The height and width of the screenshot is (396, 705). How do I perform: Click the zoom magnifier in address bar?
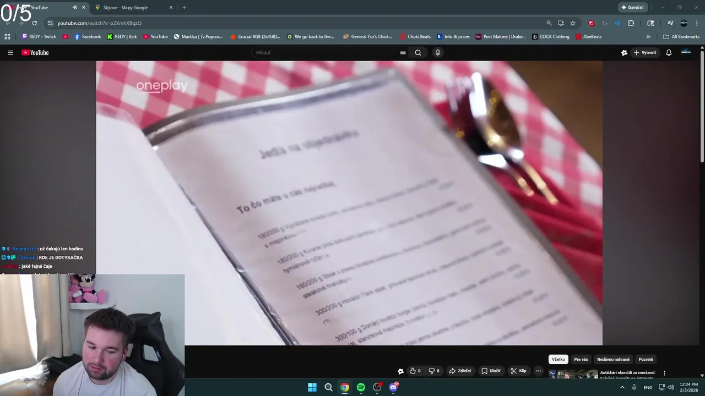point(549,23)
